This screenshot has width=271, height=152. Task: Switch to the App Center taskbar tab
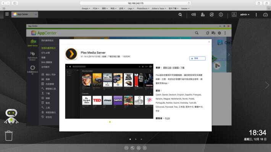point(25,14)
